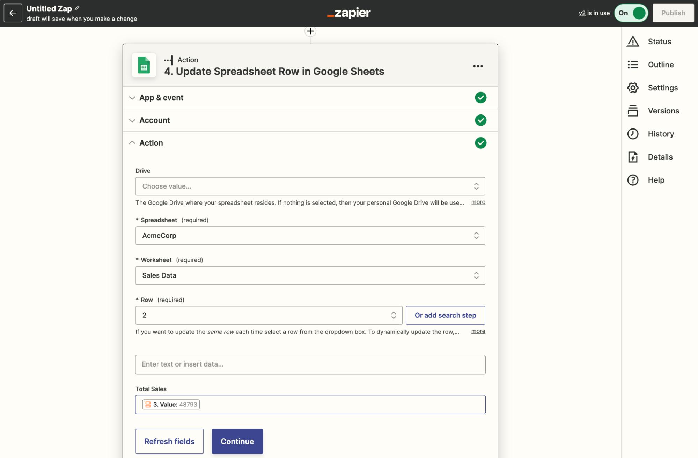Open the Status panel
The image size is (698, 458).
[x=659, y=42]
